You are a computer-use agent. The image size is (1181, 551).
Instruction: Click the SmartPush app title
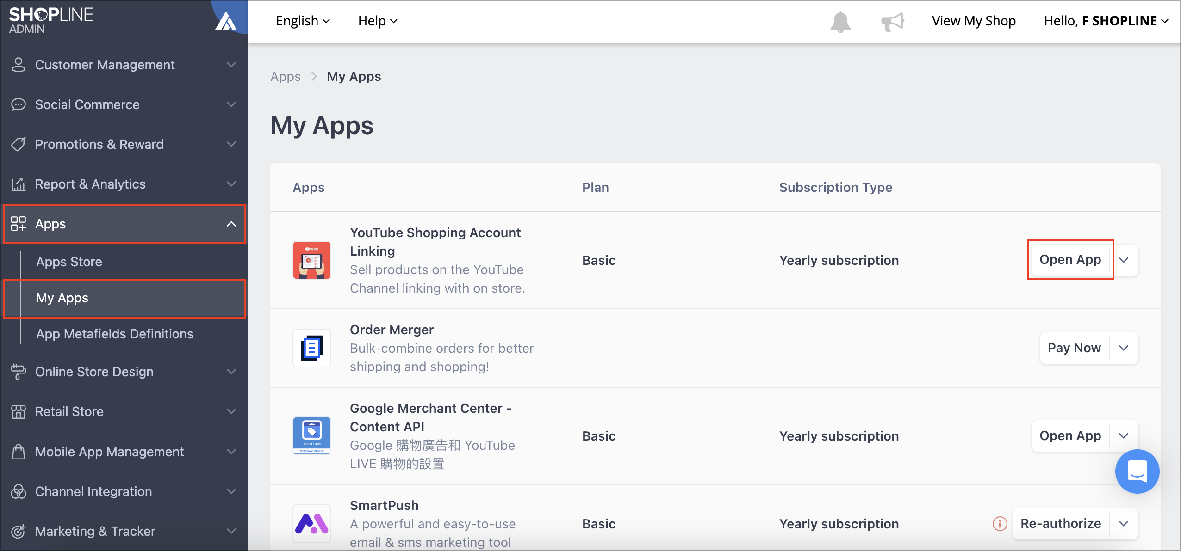coord(384,505)
